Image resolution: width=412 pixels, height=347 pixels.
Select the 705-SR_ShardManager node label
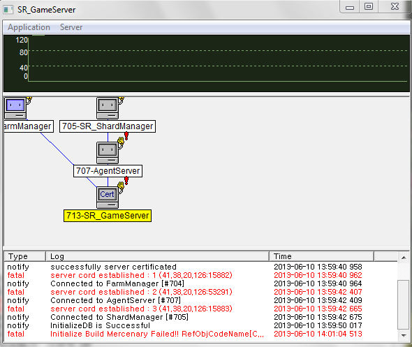pos(108,126)
